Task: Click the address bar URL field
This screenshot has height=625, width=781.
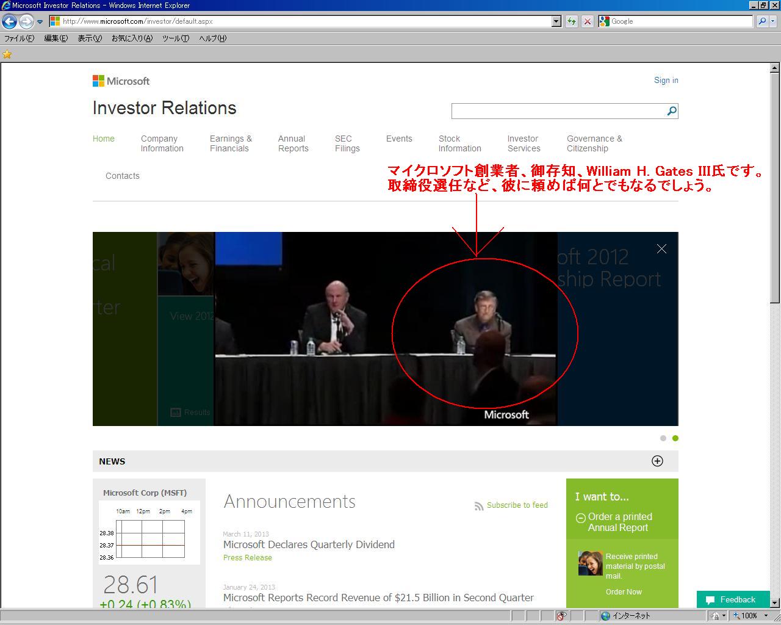Action: click(300, 21)
